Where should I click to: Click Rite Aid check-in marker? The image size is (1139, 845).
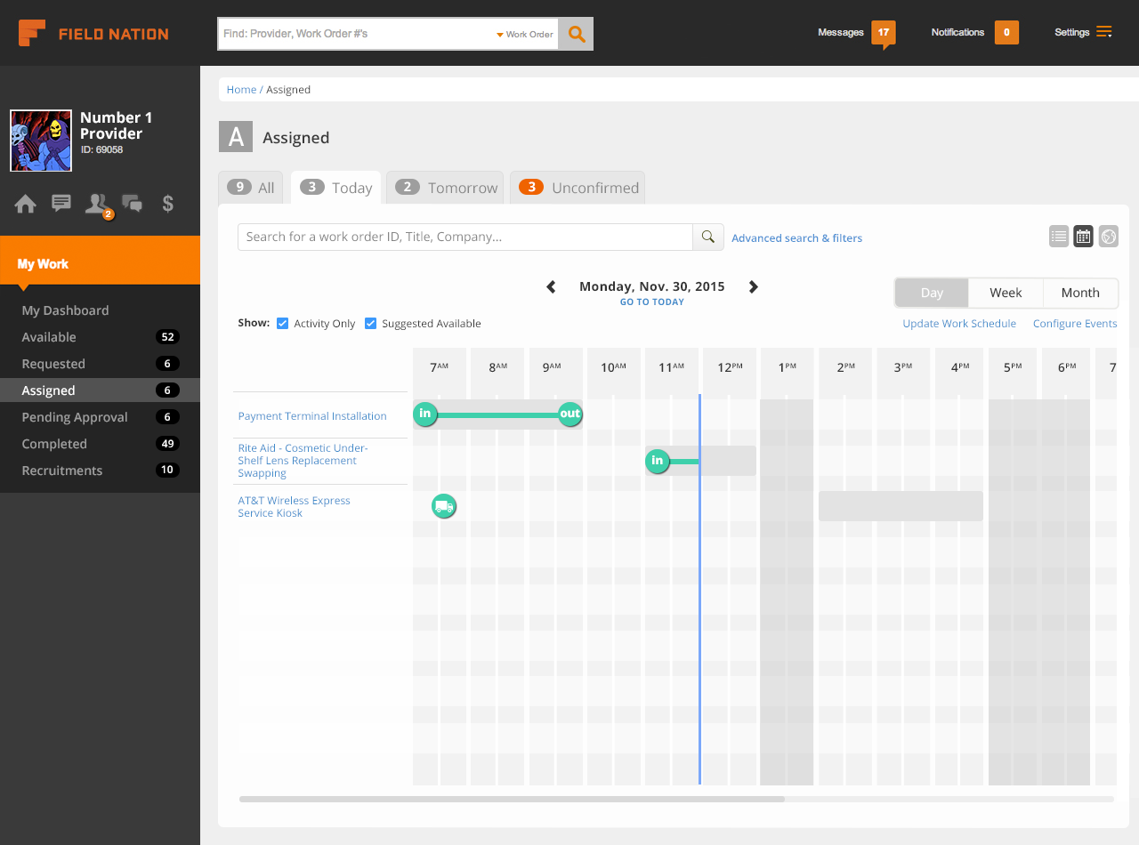(658, 461)
